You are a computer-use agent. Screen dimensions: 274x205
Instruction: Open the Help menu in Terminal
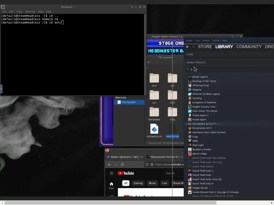coord(49,12)
